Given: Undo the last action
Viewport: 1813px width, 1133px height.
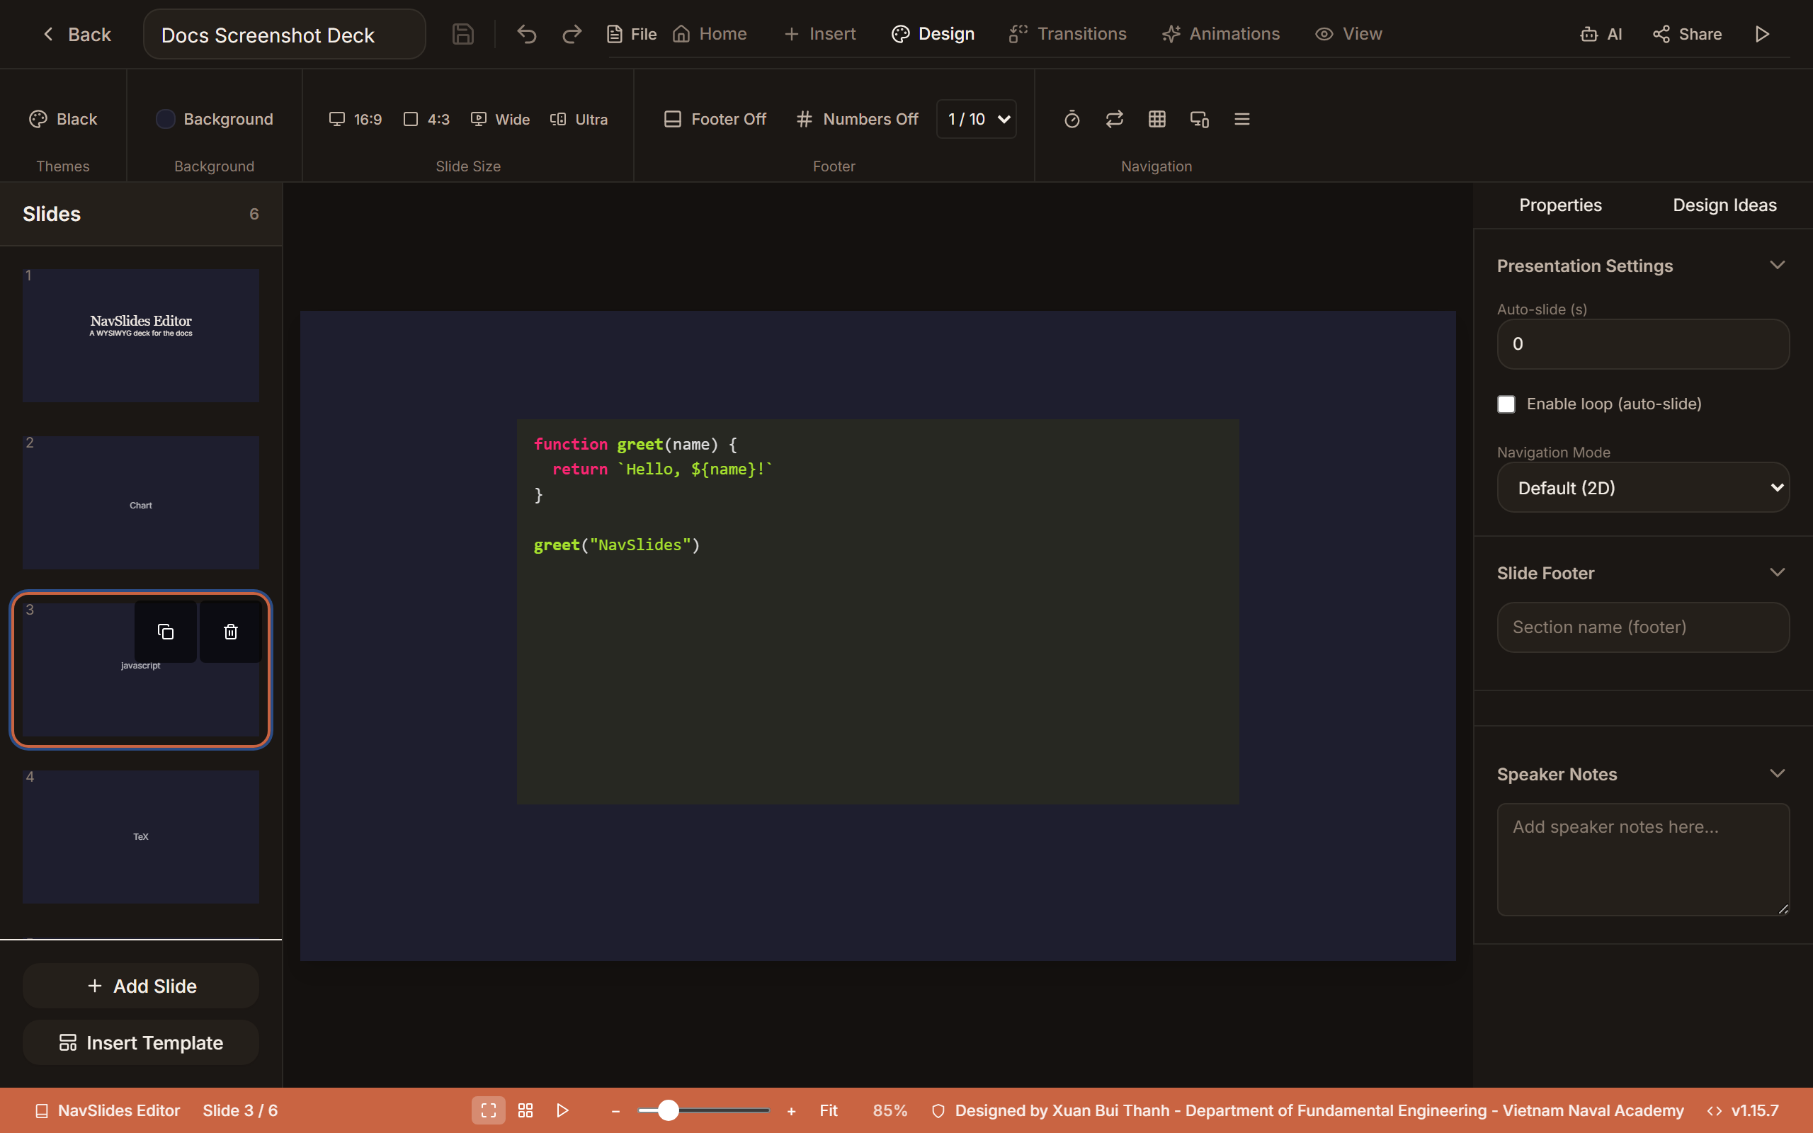Looking at the screenshot, I should click(x=527, y=35).
